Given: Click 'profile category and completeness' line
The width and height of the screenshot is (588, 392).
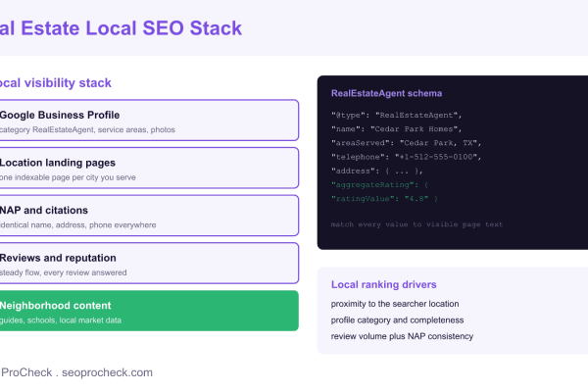Looking at the screenshot, I should click(397, 320).
